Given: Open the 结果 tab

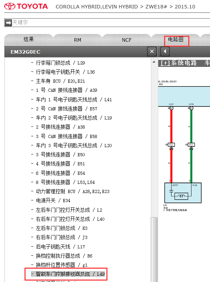Looking at the screenshot, I should coord(29,39).
